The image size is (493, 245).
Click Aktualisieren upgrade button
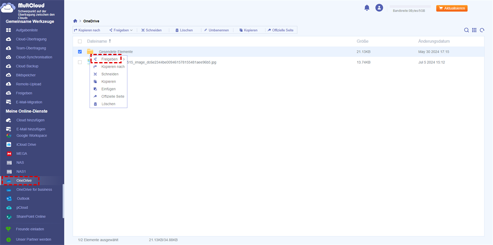click(x=452, y=8)
